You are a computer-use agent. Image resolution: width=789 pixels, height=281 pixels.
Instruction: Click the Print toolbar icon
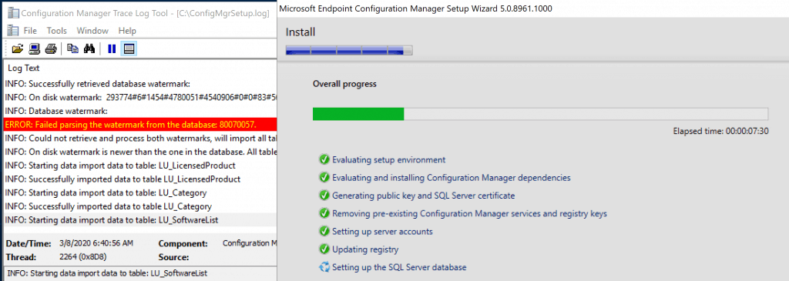tap(51, 49)
